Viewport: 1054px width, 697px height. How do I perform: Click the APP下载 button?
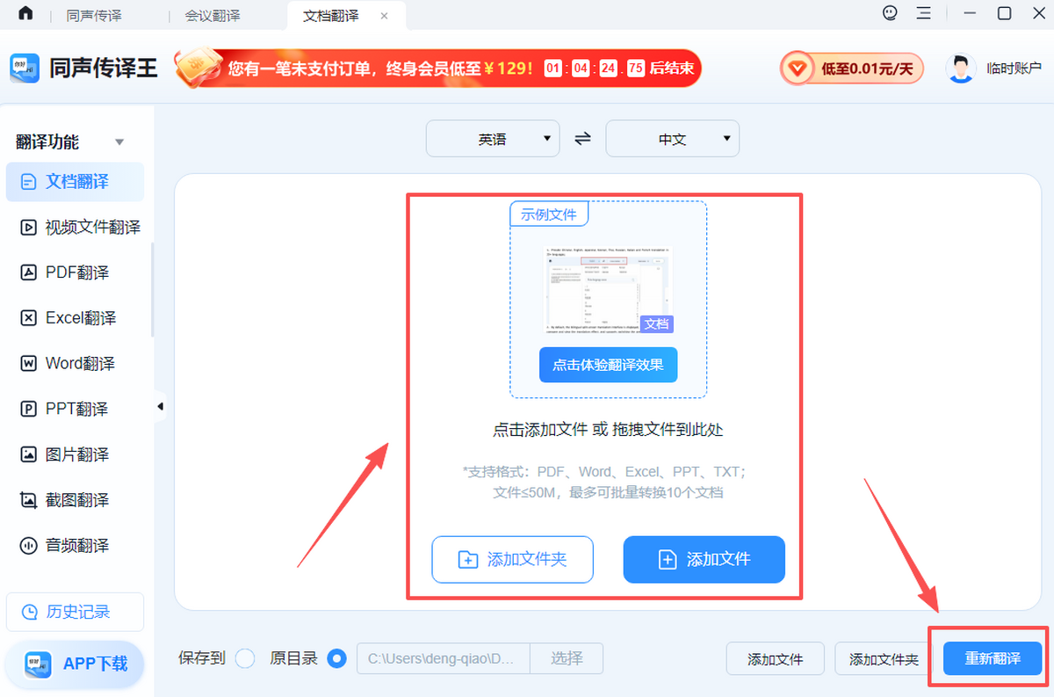pyautogui.click(x=76, y=664)
